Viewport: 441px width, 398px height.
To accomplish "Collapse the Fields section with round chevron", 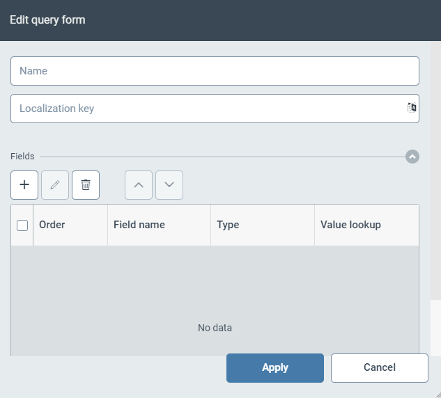I will point(412,157).
